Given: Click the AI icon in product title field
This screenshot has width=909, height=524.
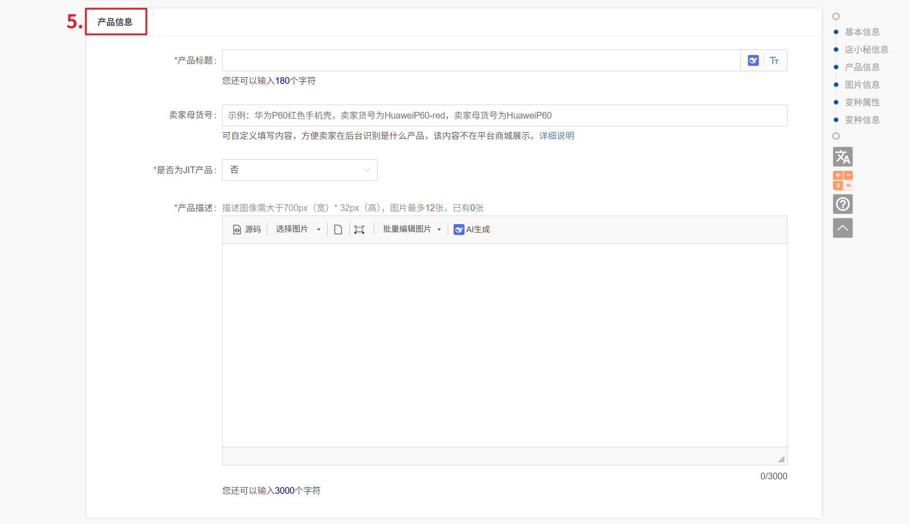Looking at the screenshot, I should coord(753,60).
